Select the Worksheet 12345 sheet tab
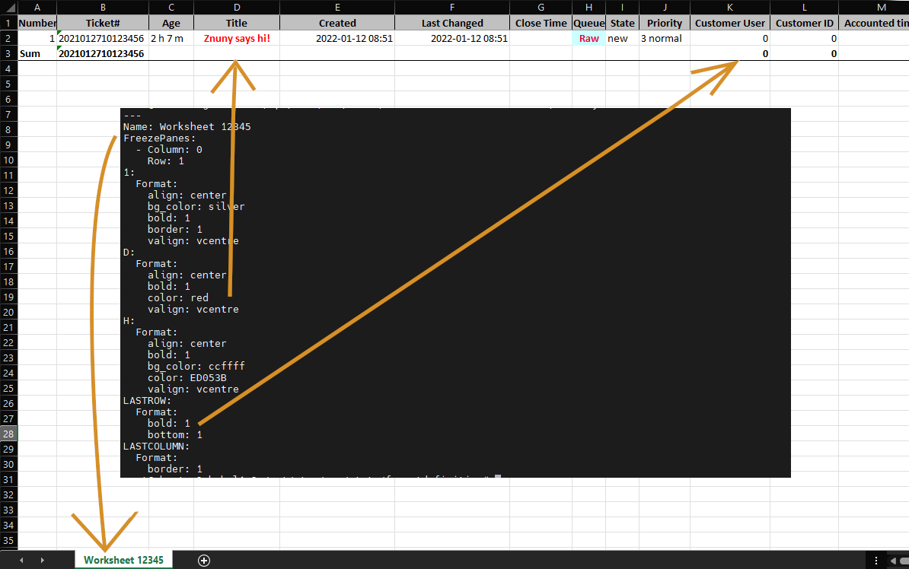This screenshot has width=909, height=569. (x=123, y=560)
